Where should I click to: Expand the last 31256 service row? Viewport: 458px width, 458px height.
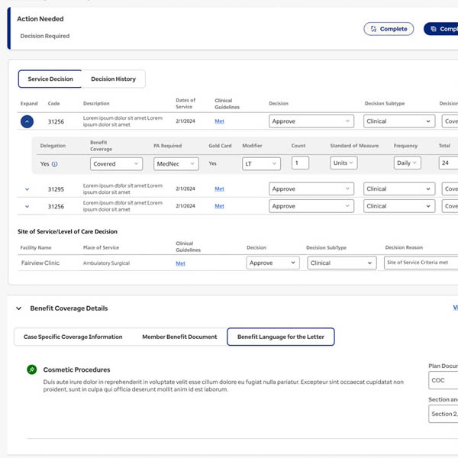click(27, 206)
